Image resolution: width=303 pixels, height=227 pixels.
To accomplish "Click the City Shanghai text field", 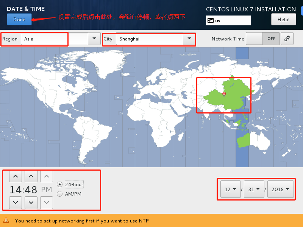I will 149,39.
